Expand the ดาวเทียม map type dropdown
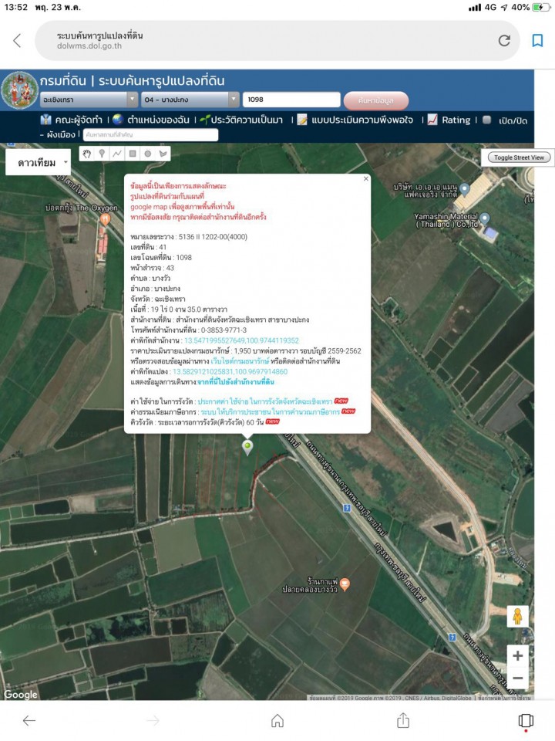The width and height of the screenshot is (555, 741). [x=39, y=163]
